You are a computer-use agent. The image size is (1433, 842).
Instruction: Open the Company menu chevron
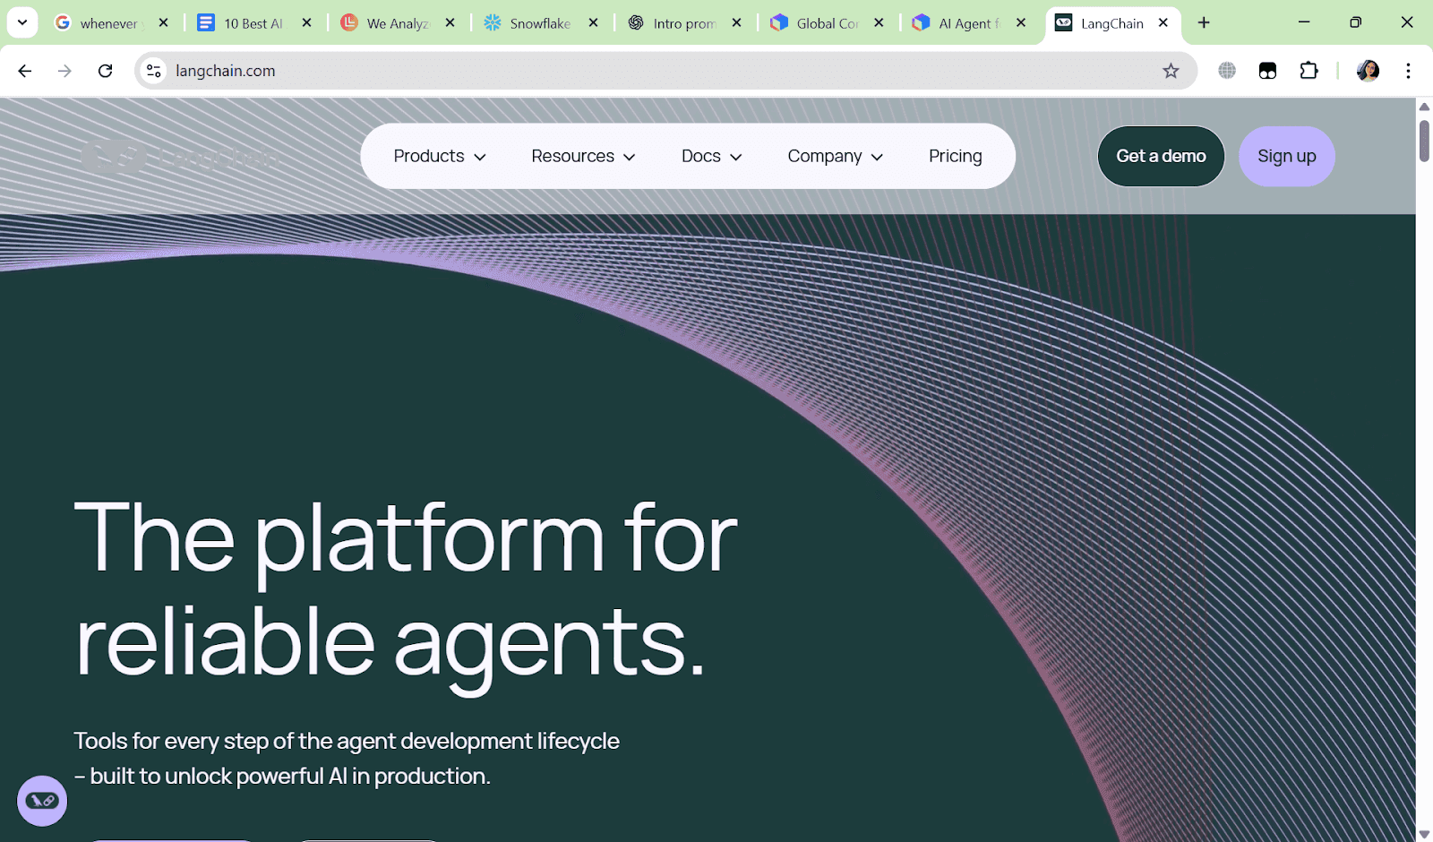[x=877, y=157]
